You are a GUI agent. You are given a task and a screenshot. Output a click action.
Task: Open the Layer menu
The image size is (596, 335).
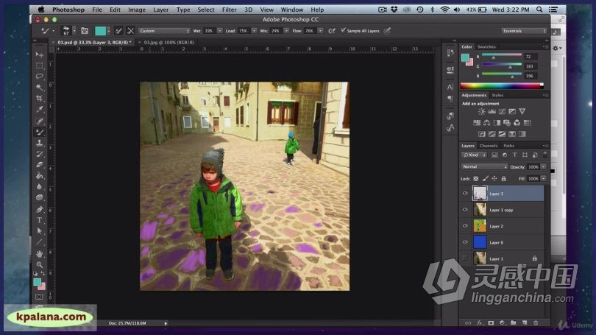point(161,10)
